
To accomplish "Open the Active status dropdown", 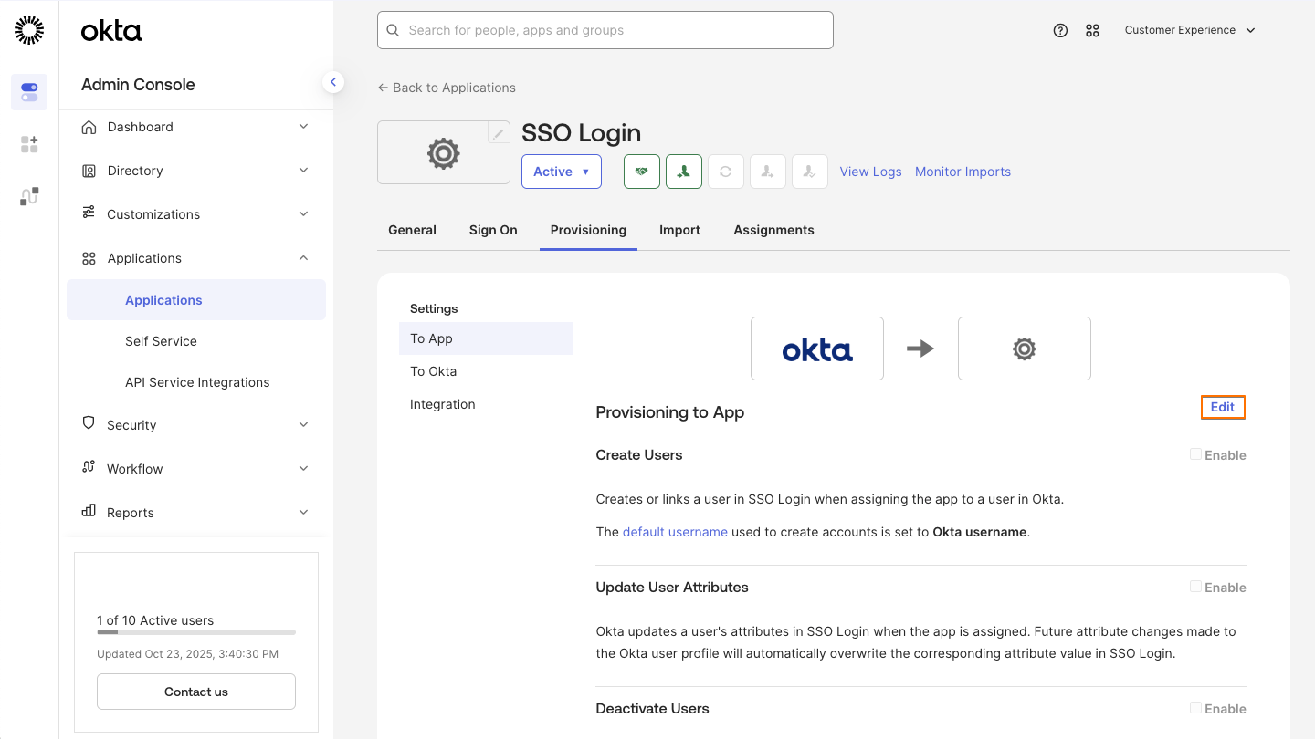I will pos(561,172).
